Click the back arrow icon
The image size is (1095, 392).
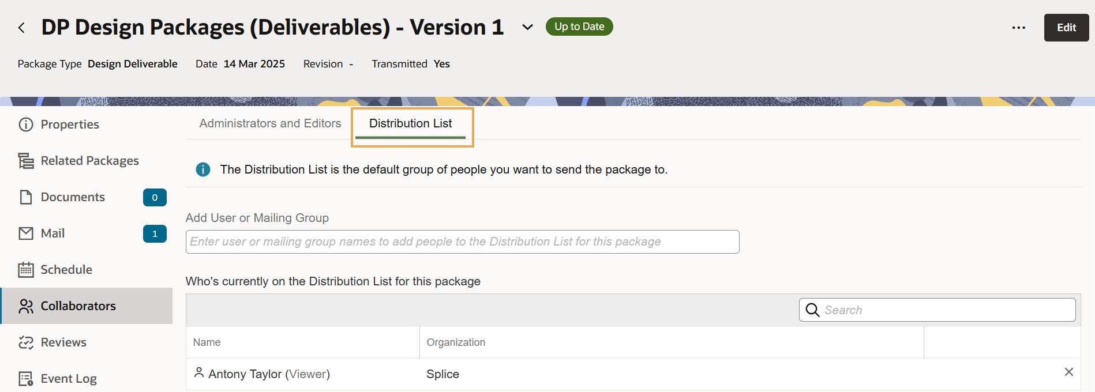[x=21, y=28]
